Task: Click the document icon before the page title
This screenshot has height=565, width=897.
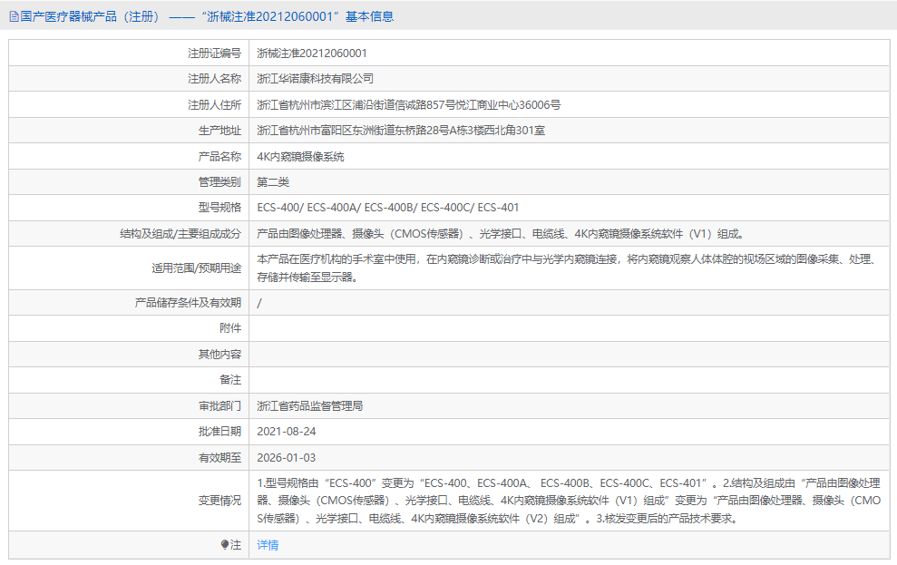Action: pyautogui.click(x=13, y=15)
